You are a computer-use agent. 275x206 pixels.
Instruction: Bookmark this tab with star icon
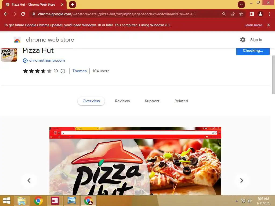[241, 14]
